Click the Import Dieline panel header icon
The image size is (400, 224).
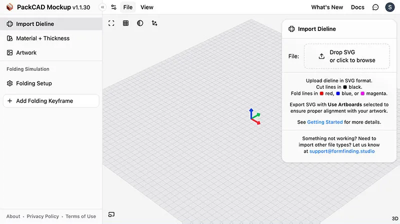(291, 29)
